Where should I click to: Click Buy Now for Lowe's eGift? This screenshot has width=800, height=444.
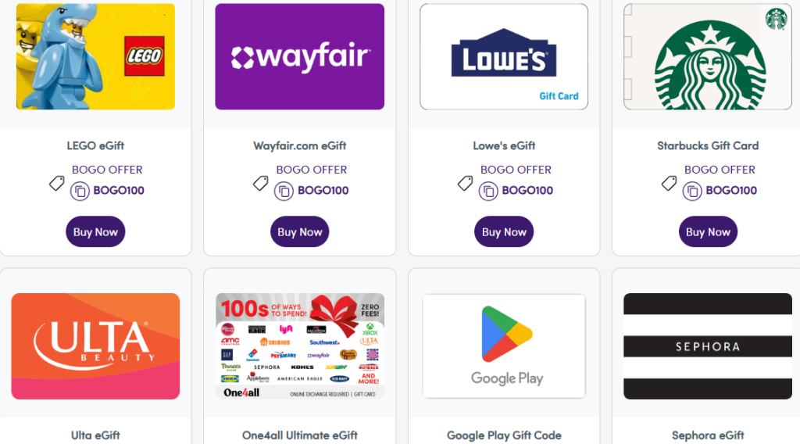[x=504, y=231]
